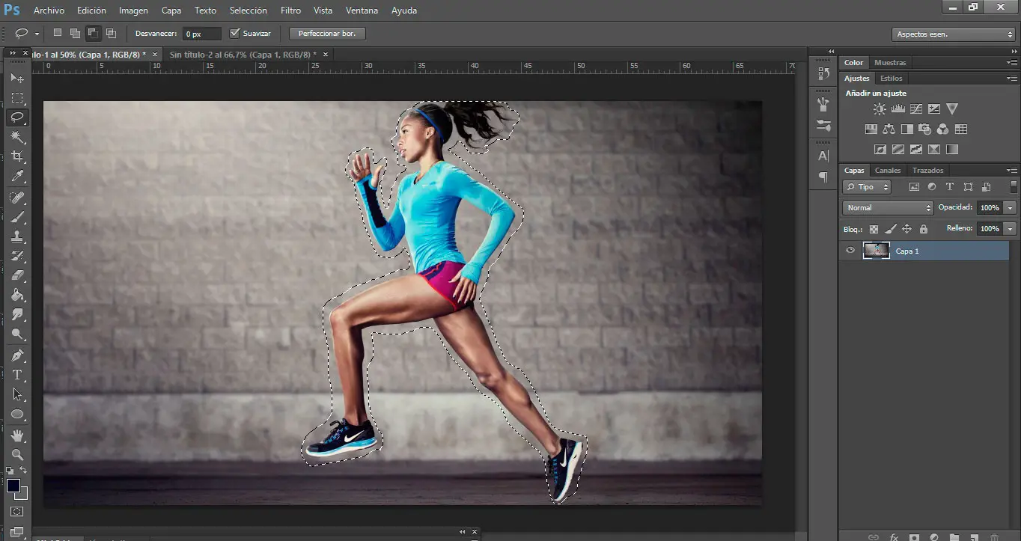Add a Color Balance adjustment
This screenshot has width=1021, height=541.
click(889, 129)
